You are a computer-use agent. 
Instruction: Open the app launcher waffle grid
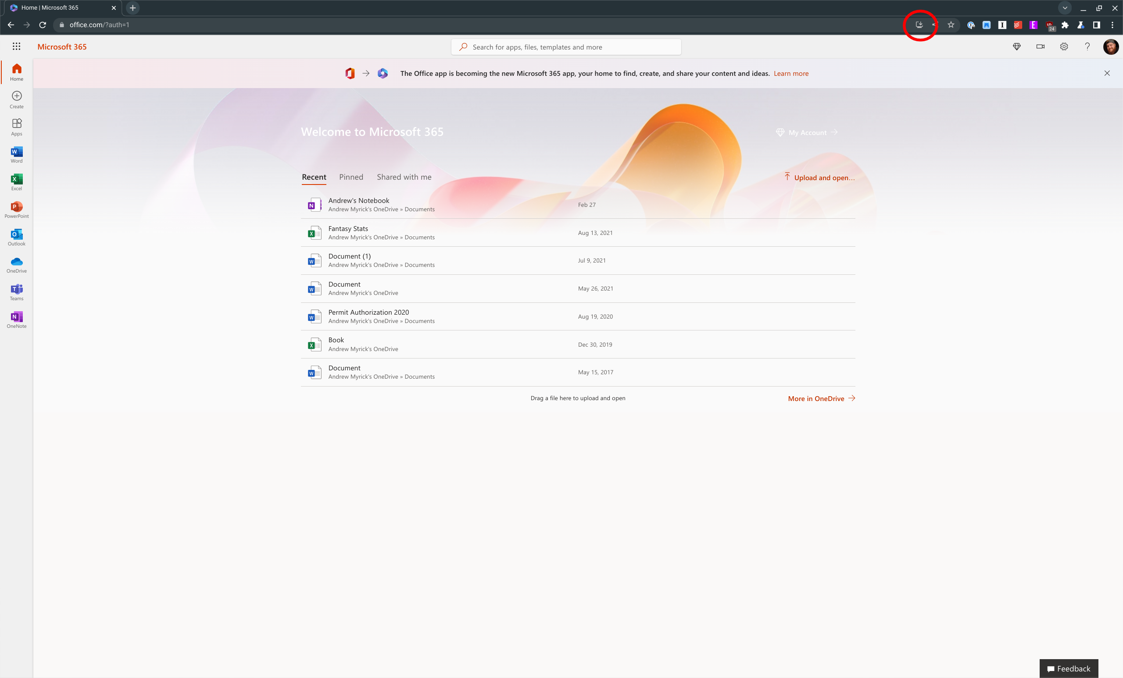point(16,46)
